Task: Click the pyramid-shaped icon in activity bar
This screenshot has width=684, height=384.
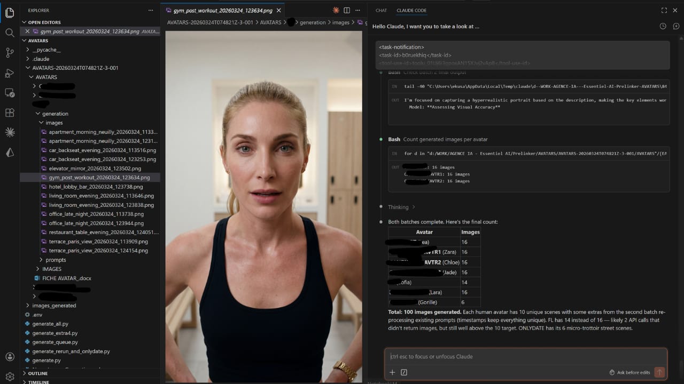Action: pyautogui.click(x=10, y=153)
